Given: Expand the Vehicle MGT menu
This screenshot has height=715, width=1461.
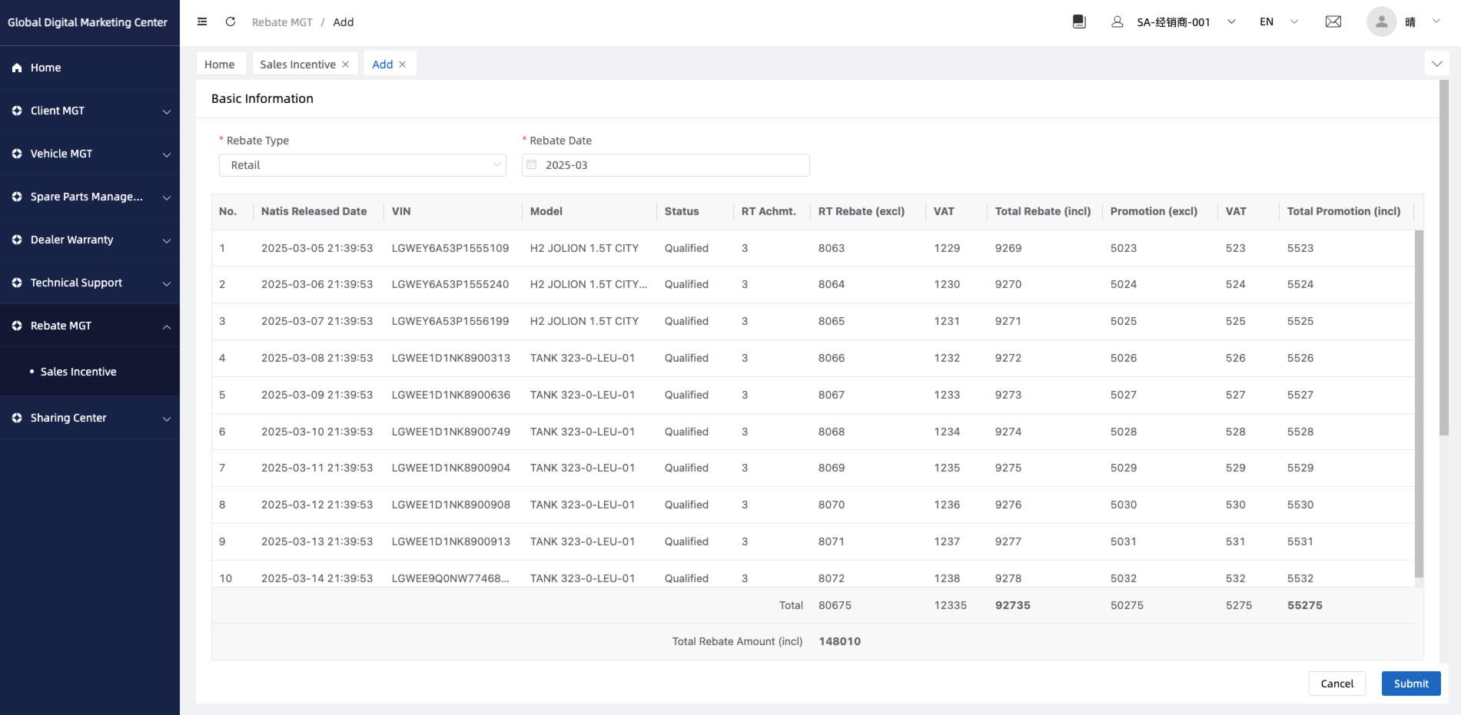Looking at the screenshot, I should pos(90,154).
